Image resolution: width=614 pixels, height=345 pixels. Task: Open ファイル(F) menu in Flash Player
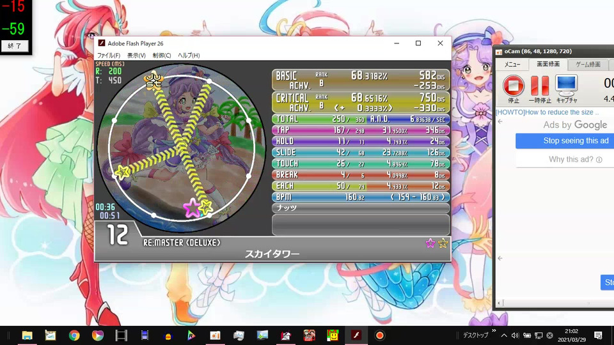(x=109, y=55)
